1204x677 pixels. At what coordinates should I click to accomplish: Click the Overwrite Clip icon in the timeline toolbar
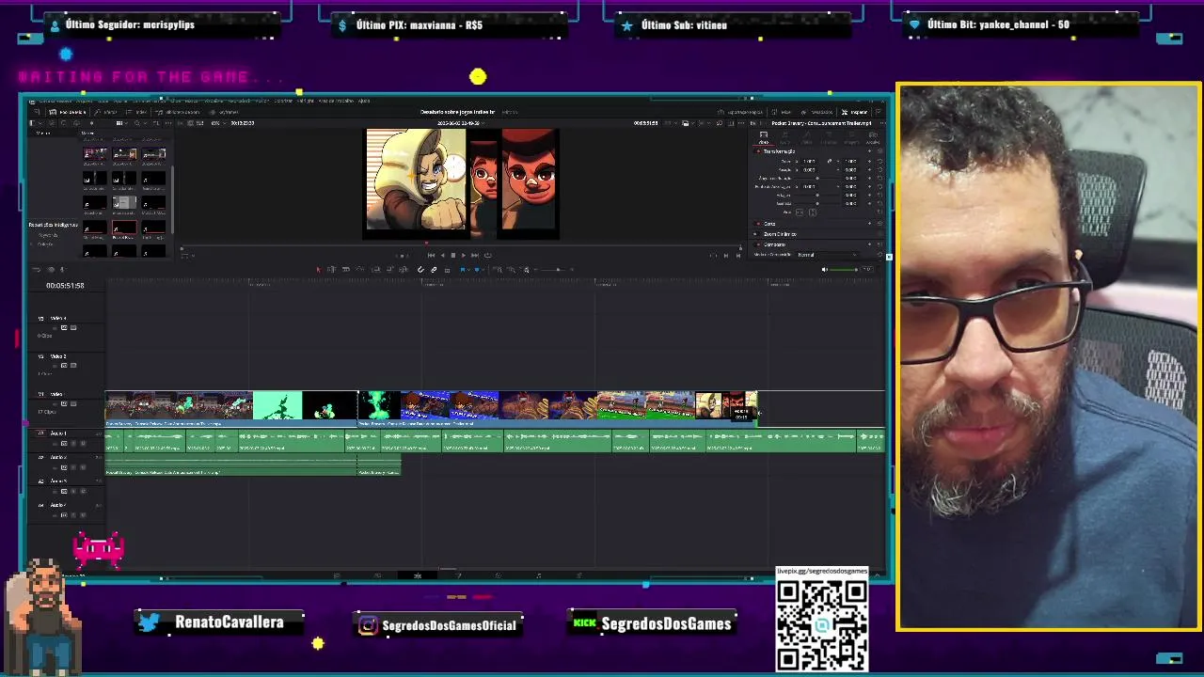[x=389, y=269]
